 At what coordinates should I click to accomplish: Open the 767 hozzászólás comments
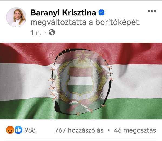point(79,130)
